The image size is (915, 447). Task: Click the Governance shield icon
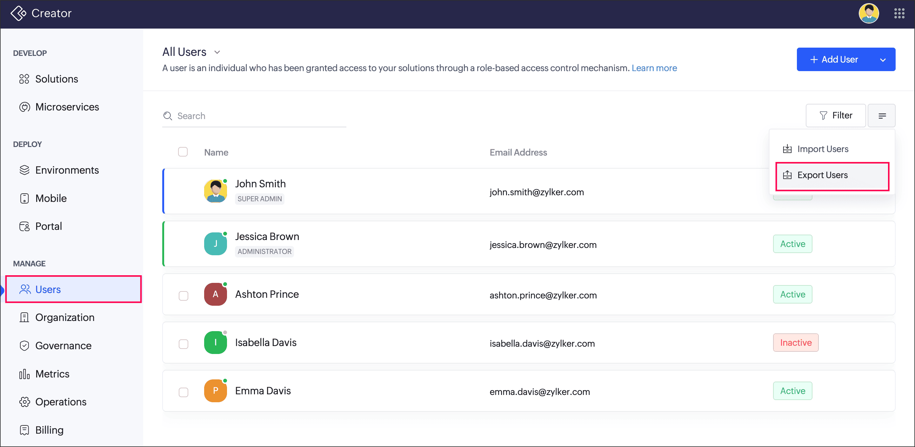(24, 345)
